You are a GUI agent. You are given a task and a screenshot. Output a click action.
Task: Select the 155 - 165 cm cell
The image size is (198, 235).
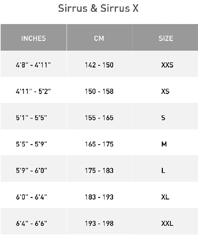pos(99,117)
